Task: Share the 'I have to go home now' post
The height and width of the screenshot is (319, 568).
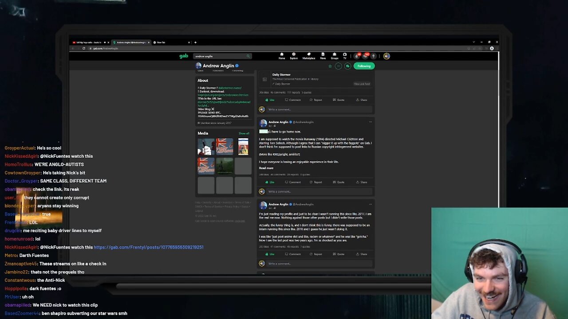Action: (x=362, y=182)
